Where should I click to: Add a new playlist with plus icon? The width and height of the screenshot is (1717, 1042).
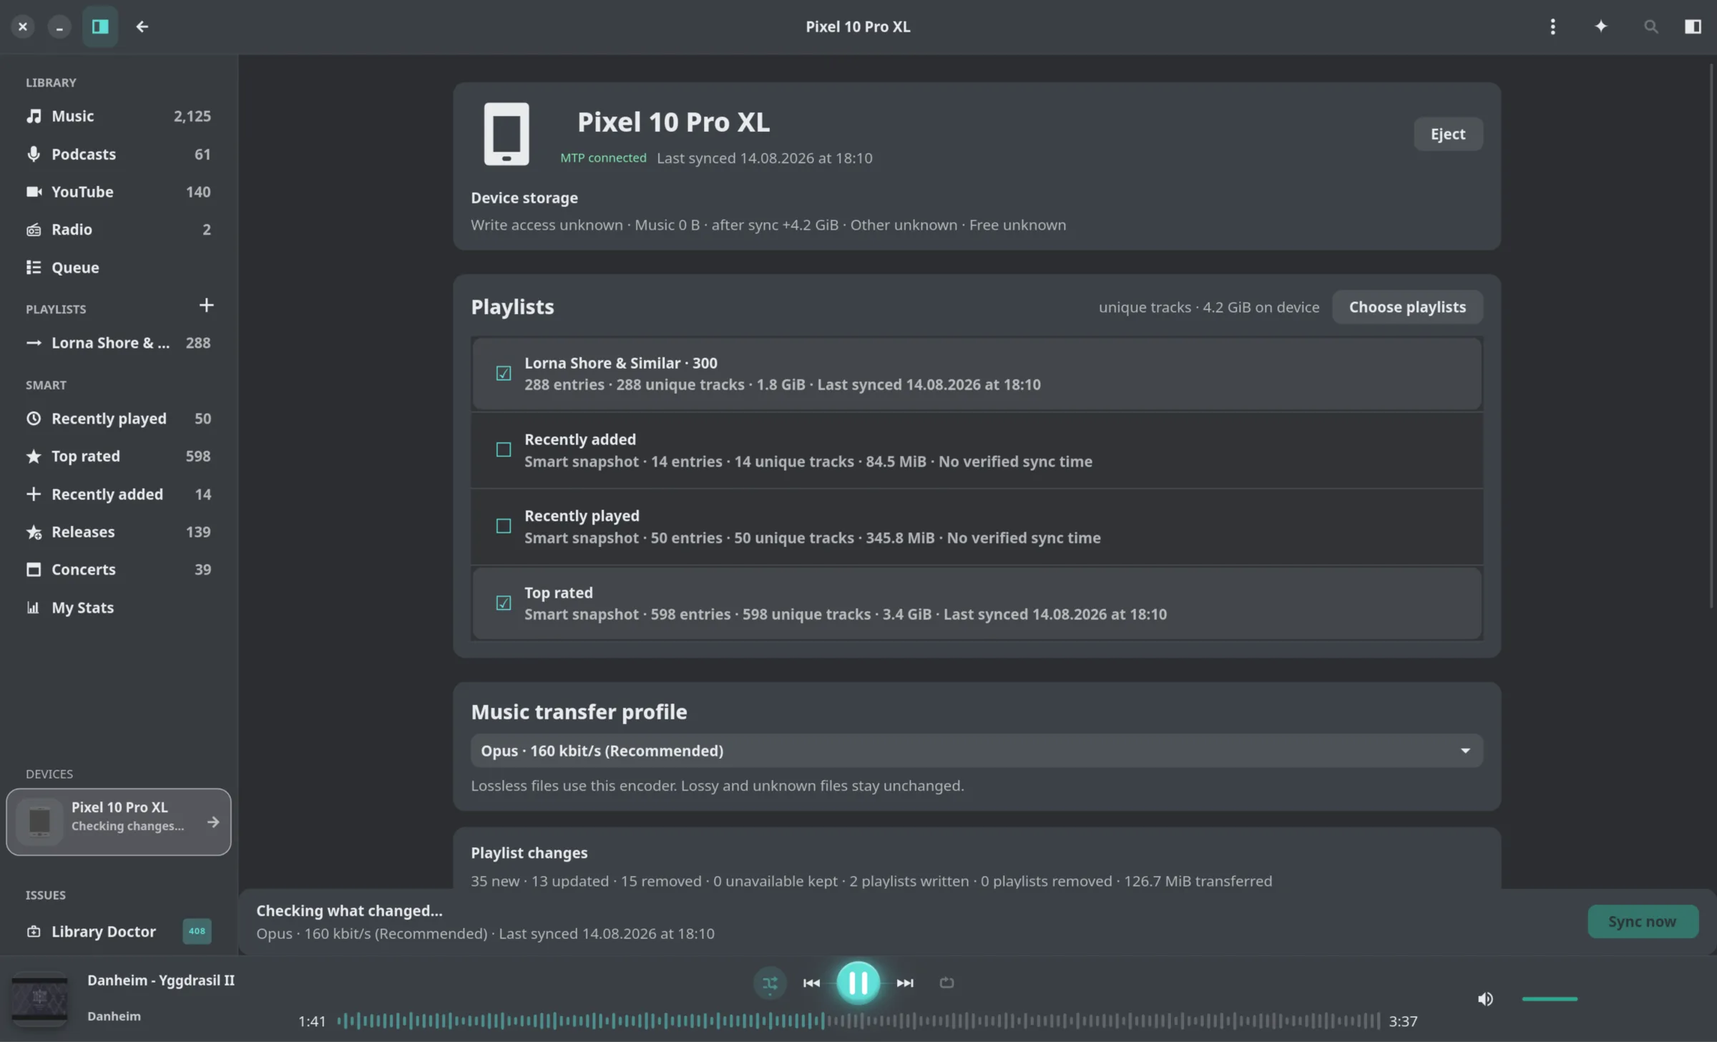206,306
